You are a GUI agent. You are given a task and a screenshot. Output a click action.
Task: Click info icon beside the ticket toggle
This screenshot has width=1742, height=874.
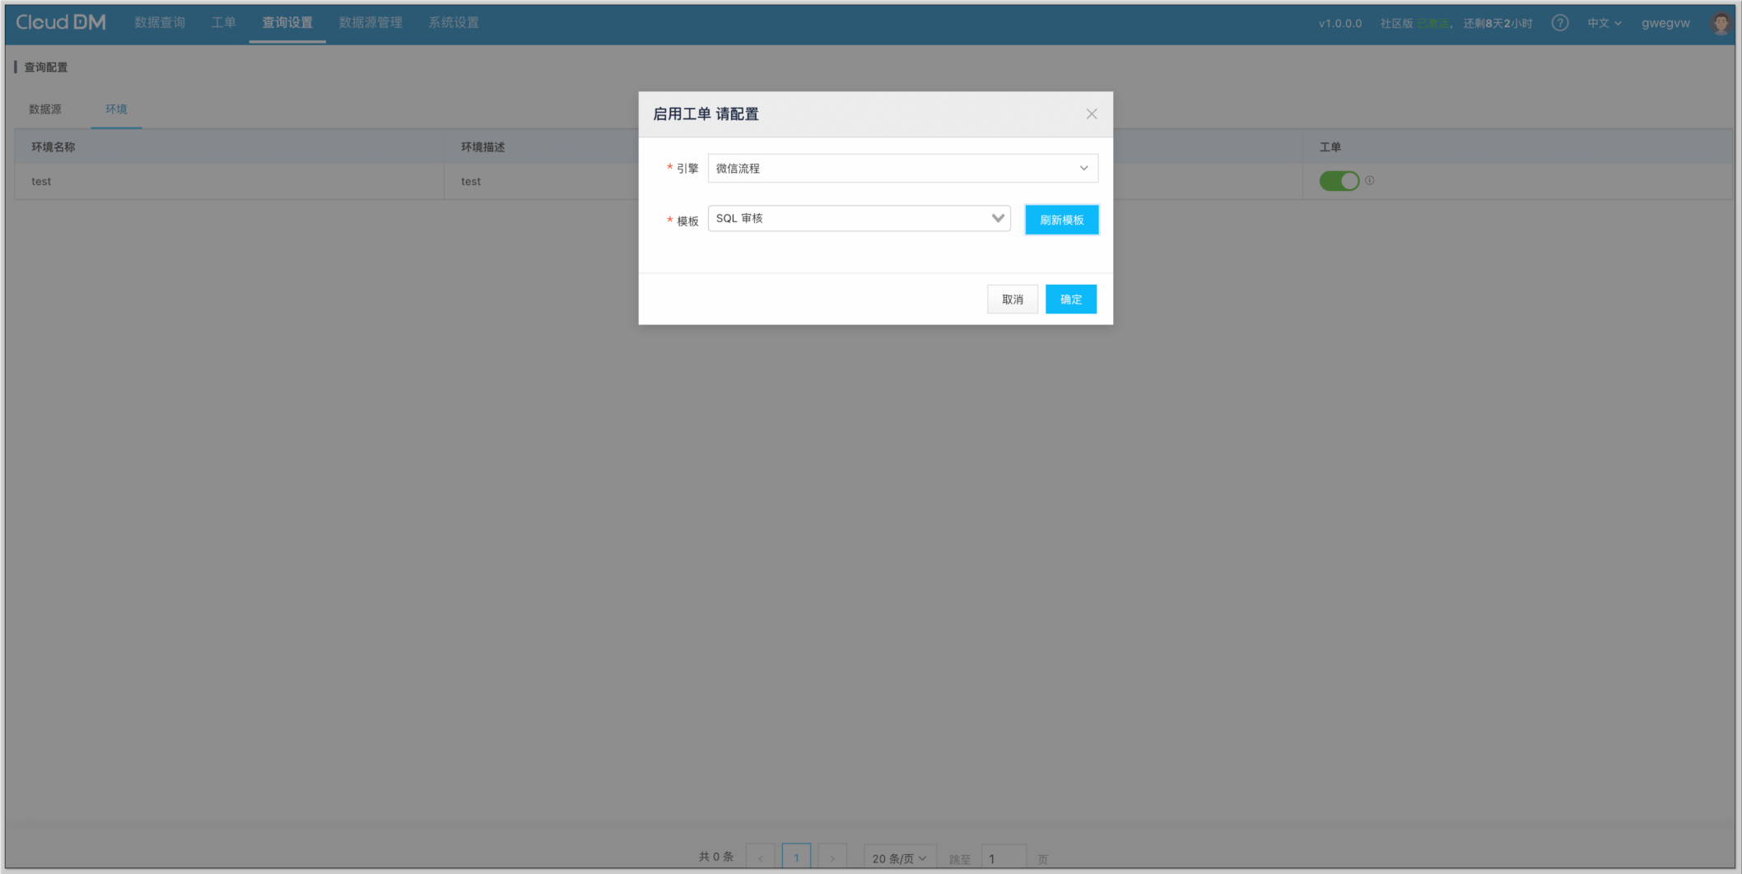[1370, 180]
